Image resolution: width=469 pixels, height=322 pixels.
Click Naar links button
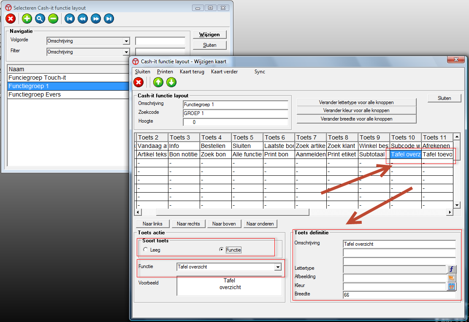(x=152, y=224)
